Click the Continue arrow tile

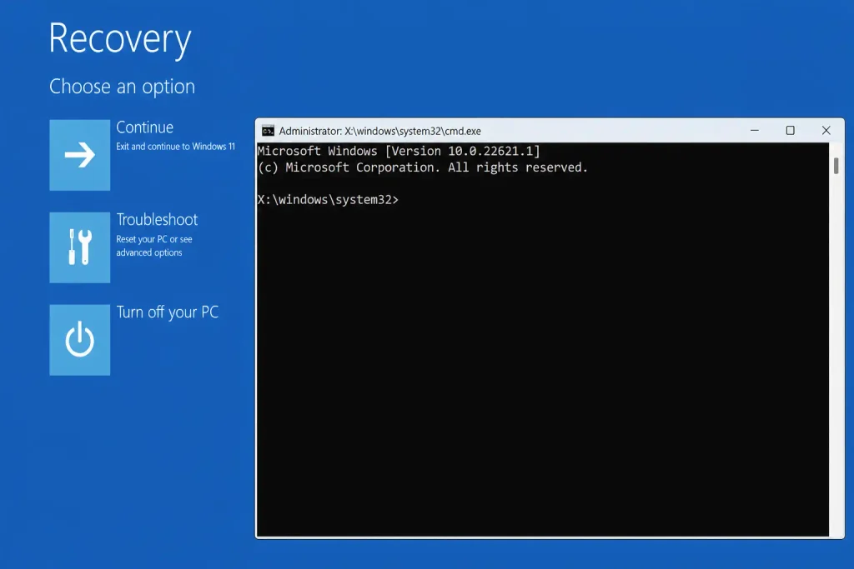(79, 155)
